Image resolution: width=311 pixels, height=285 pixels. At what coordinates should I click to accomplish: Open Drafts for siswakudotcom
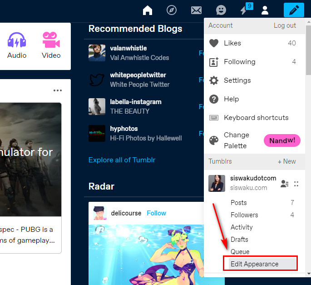262,240
